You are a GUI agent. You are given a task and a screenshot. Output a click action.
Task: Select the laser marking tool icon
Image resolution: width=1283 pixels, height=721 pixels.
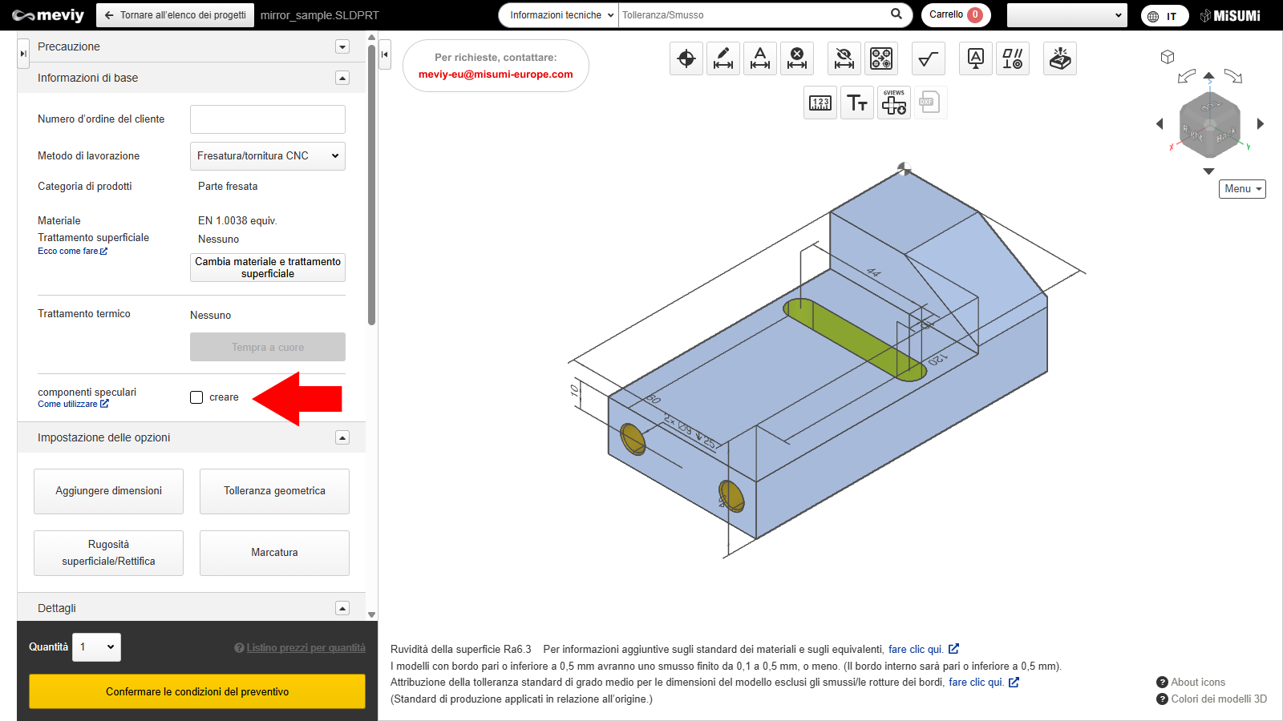click(1060, 58)
